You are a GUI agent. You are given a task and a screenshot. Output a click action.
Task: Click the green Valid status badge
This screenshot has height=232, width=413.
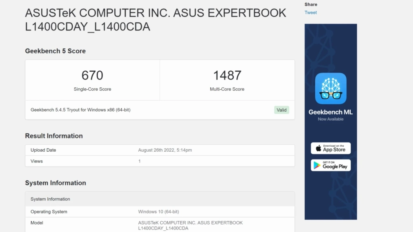tap(281, 110)
